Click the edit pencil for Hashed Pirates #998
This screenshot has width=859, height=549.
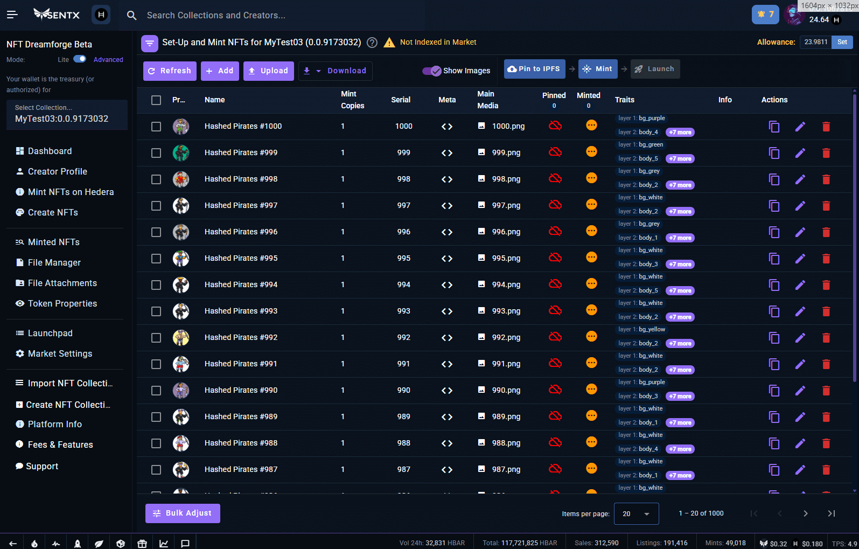[x=800, y=179]
